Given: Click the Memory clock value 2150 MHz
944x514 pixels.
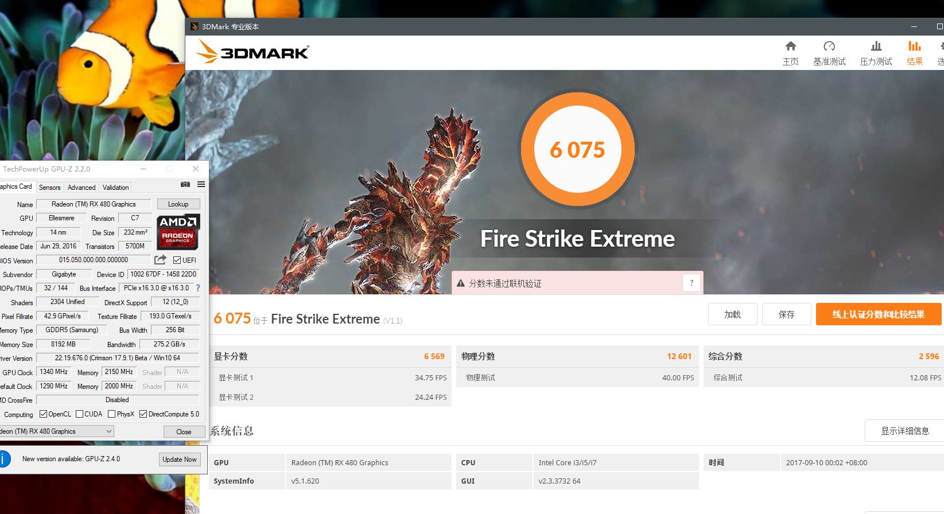Looking at the screenshot, I should click(119, 372).
